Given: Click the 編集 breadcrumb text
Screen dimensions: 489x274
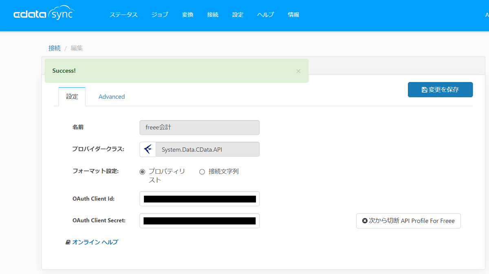Looking at the screenshot, I should pyautogui.click(x=77, y=48).
